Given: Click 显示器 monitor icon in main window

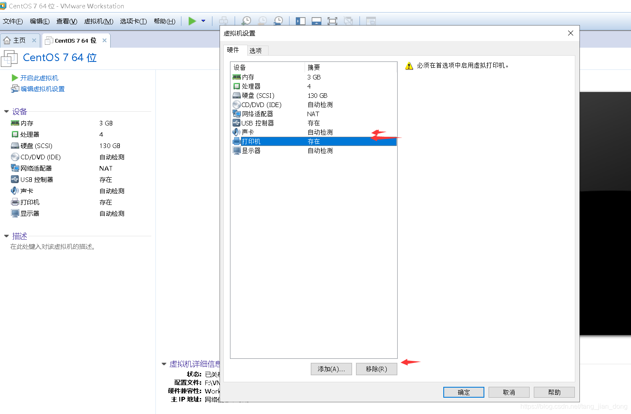Looking at the screenshot, I should pos(15,213).
